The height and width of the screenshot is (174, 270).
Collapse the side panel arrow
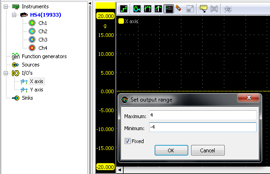[90, 3]
